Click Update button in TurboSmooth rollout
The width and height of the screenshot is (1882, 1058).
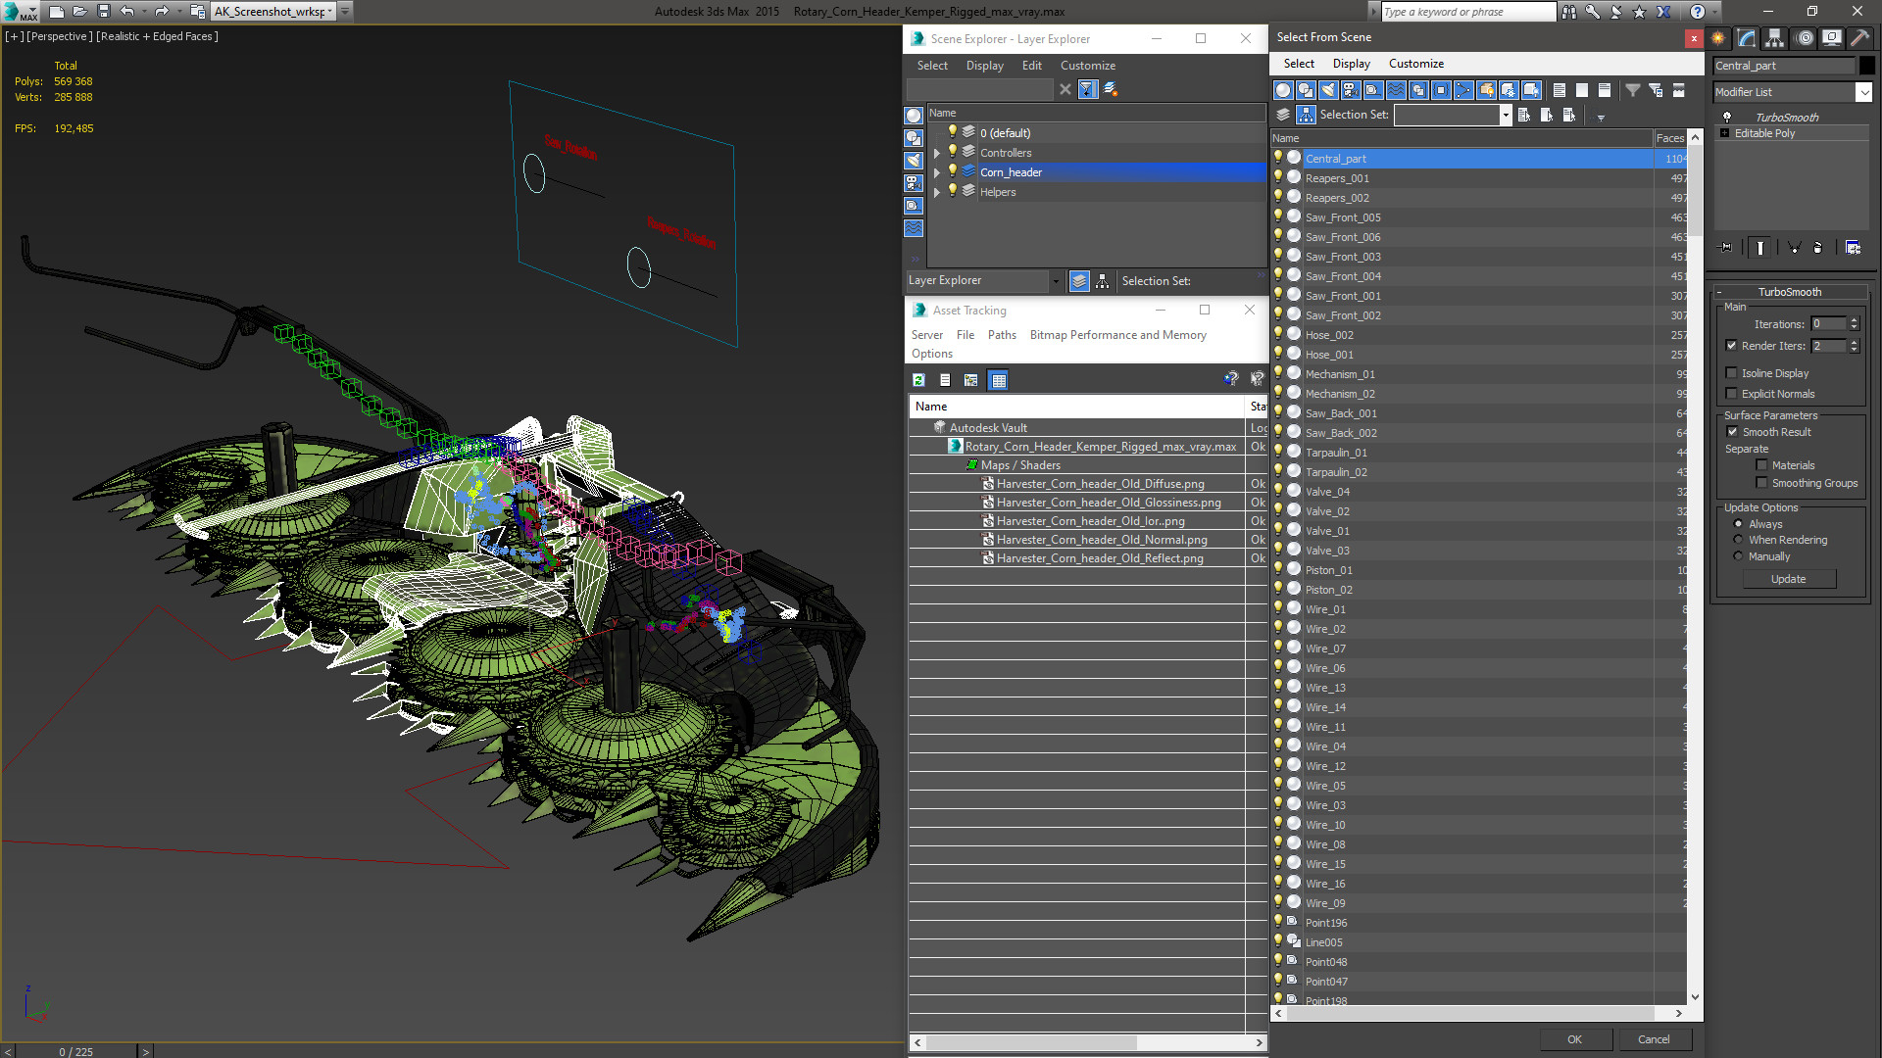(x=1788, y=579)
